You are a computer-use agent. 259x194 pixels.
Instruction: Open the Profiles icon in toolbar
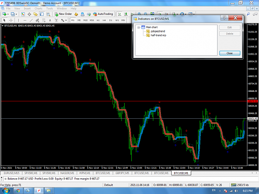tap(12, 14)
